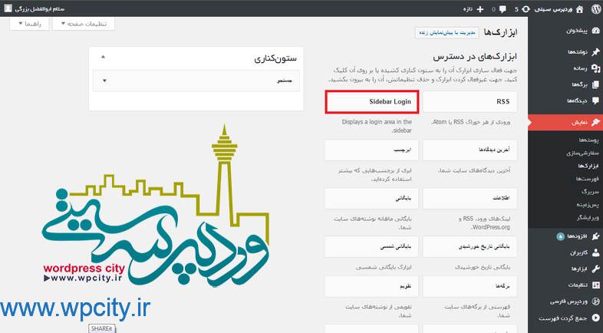Select the بایگانی شمسی widget
Screen dimensions: 603x333
click(372, 246)
